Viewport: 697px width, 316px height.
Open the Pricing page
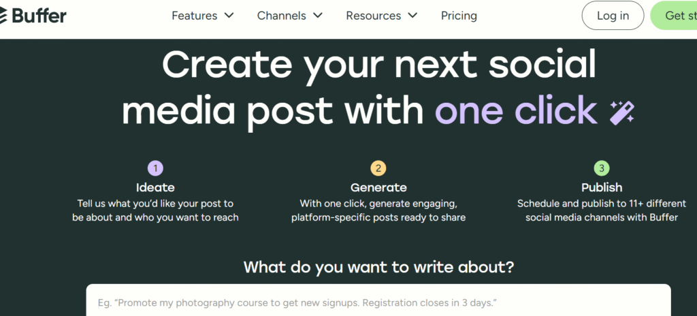459,16
